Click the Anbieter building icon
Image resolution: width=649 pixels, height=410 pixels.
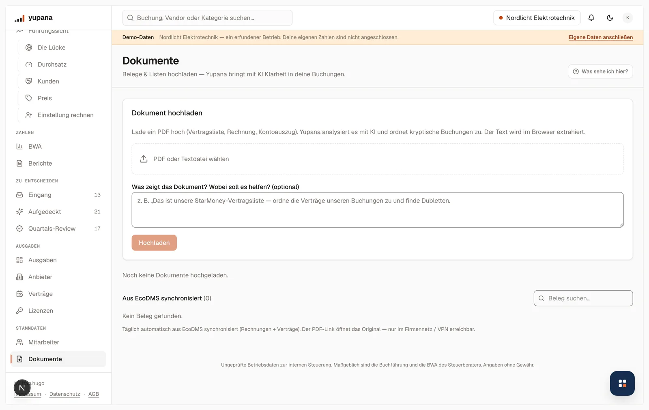point(19,277)
